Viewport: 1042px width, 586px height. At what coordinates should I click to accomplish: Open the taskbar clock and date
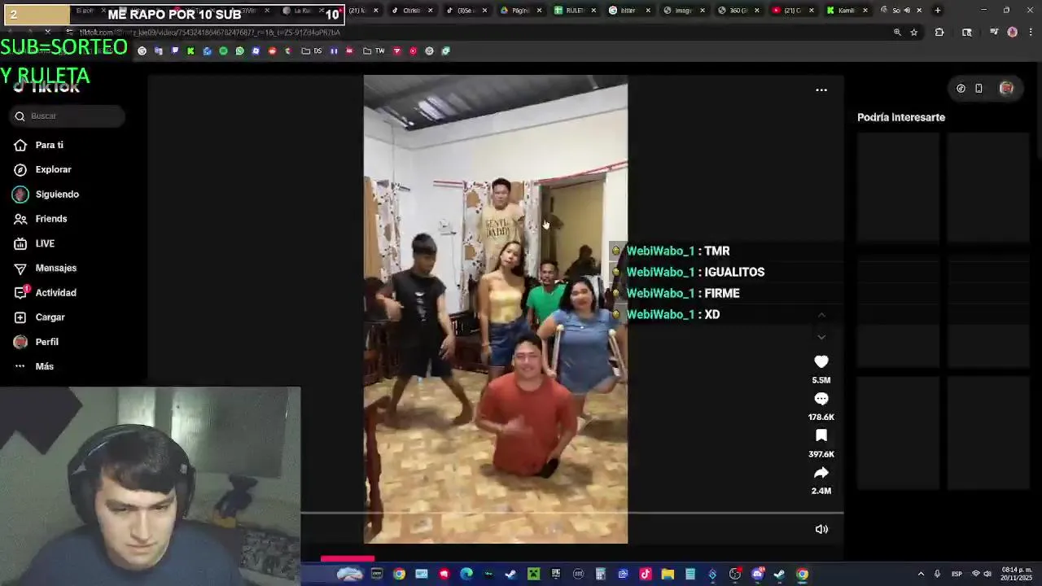tap(1016, 574)
